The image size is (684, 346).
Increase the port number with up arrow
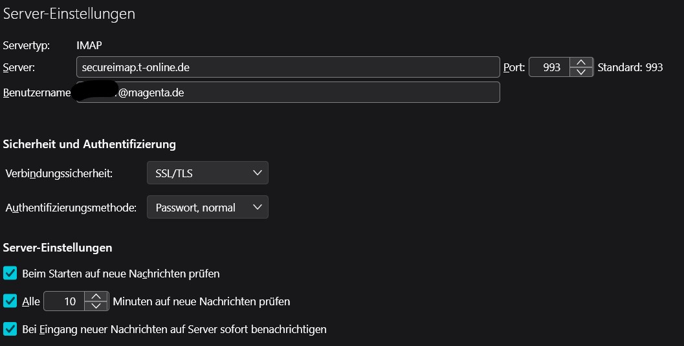pos(581,63)
